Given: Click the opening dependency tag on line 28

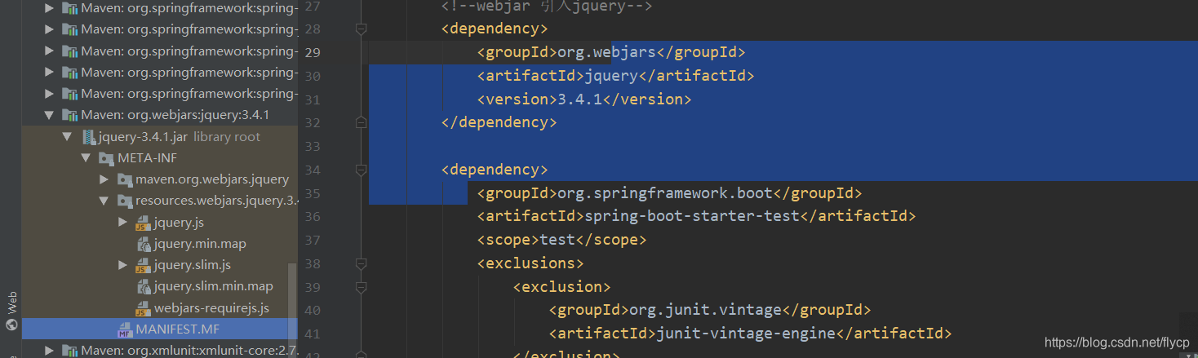Looking at the screenshot, I should (x=495, y=29).
